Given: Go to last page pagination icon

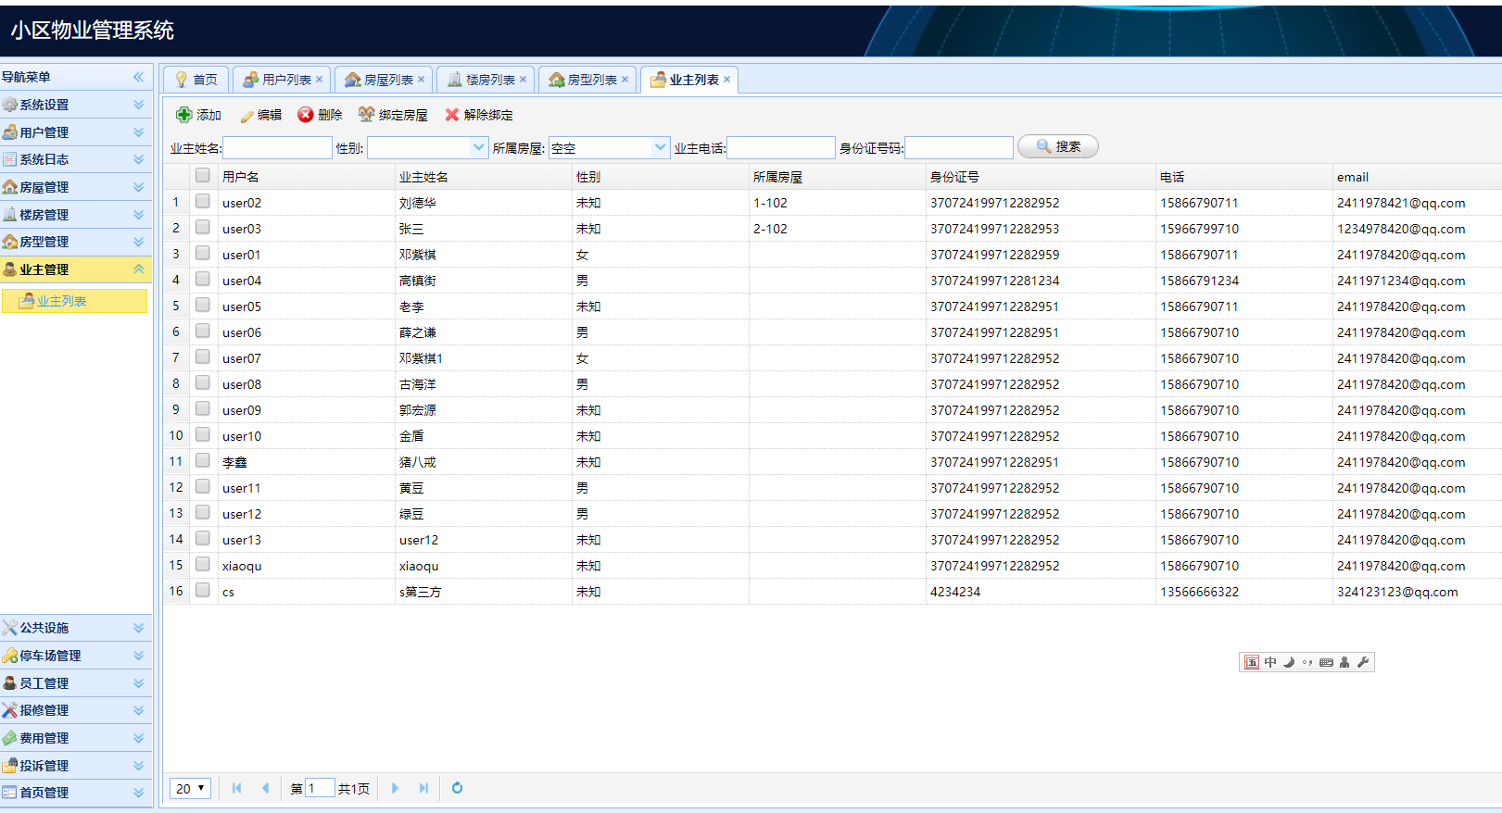Looking at the screenshot, I should click(423, 788).
